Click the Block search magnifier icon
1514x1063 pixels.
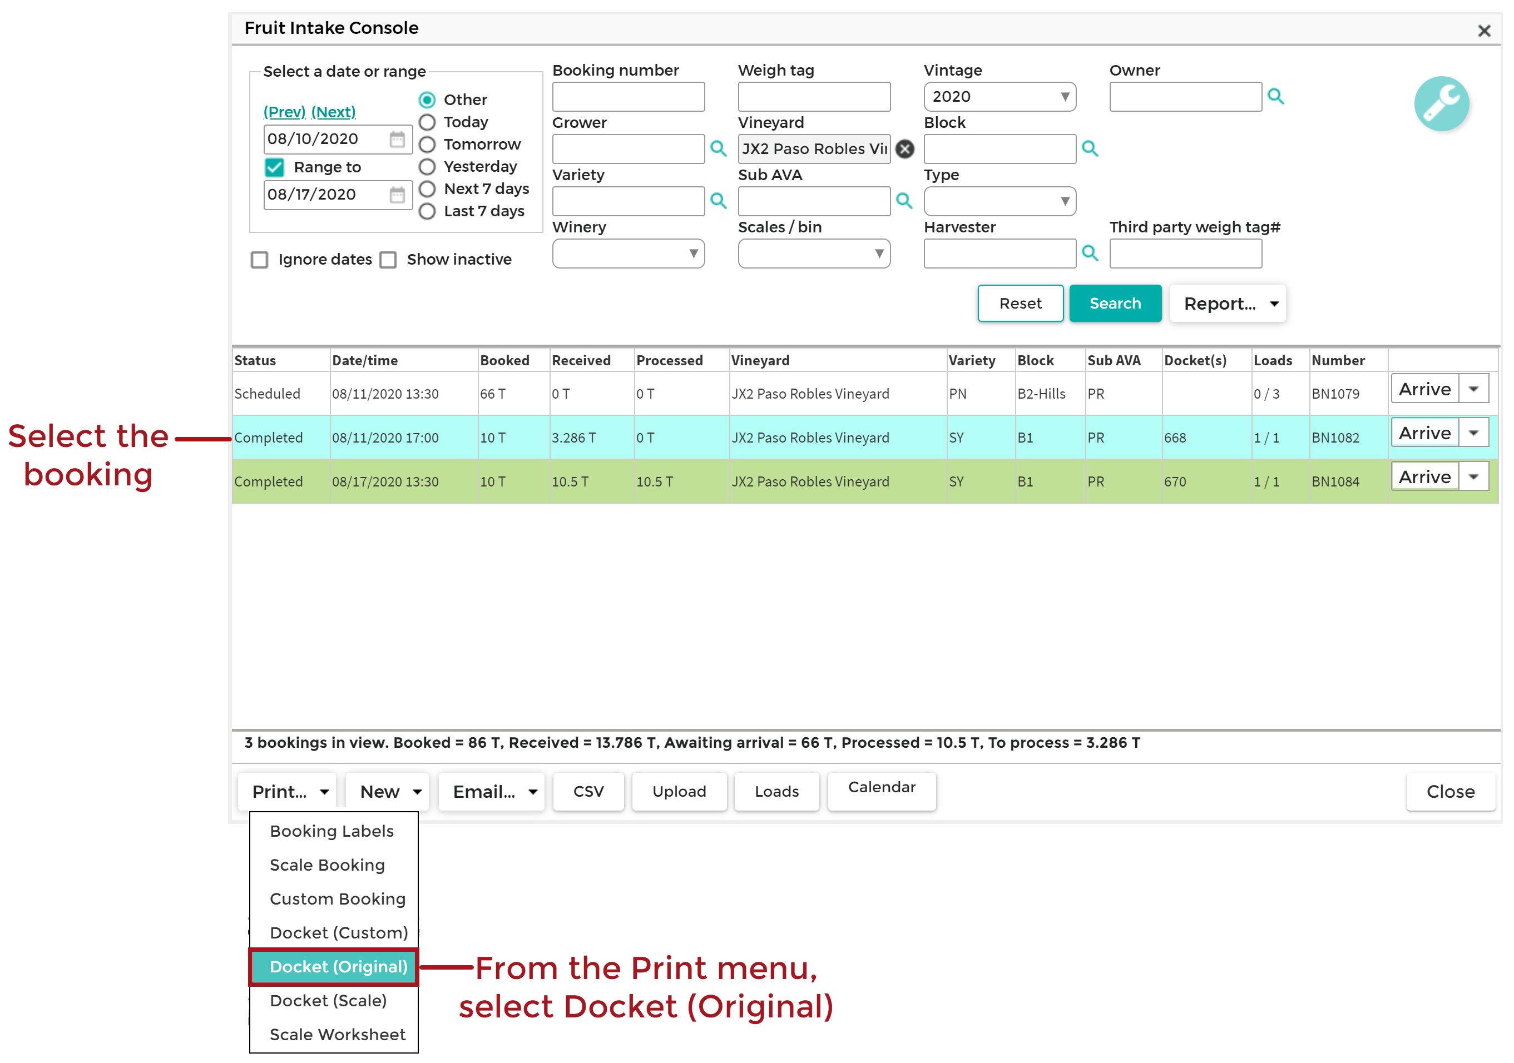(1090, 148)
